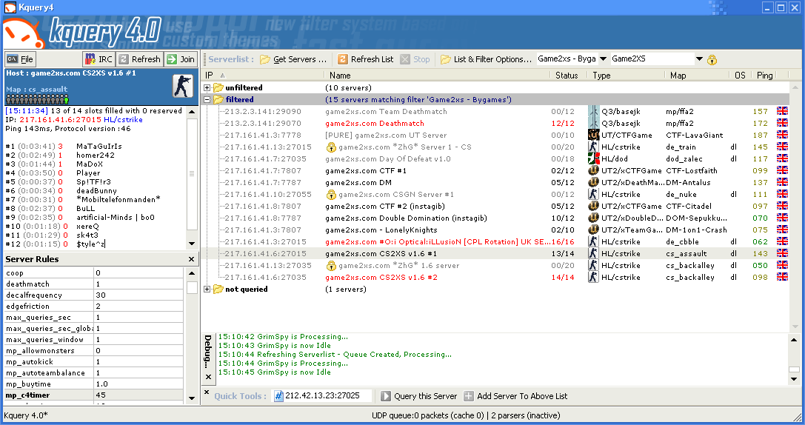The width and height of the screenshot is (805, 425).
Task: Expand the unfiltered server group
Action: (x=207, y=88)
